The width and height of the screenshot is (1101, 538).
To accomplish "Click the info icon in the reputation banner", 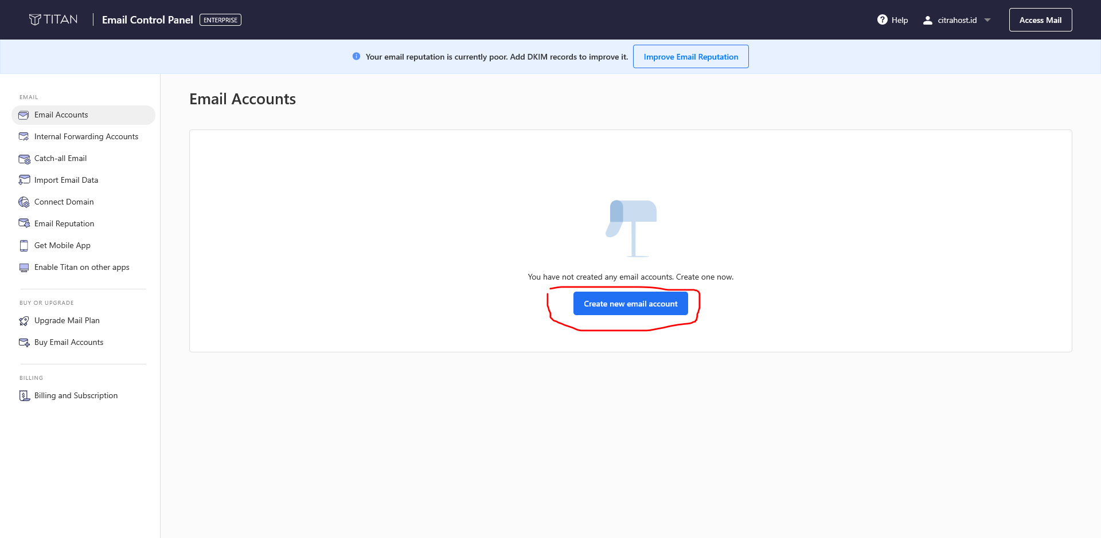I will click(356, 56).
